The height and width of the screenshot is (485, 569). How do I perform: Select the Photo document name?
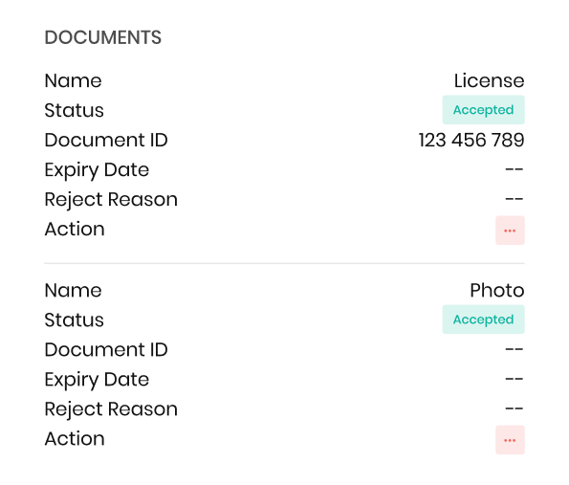tap(497, 290)
